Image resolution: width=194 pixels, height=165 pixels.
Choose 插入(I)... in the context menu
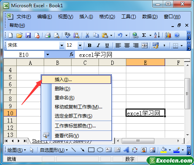(x=76, y=80)
